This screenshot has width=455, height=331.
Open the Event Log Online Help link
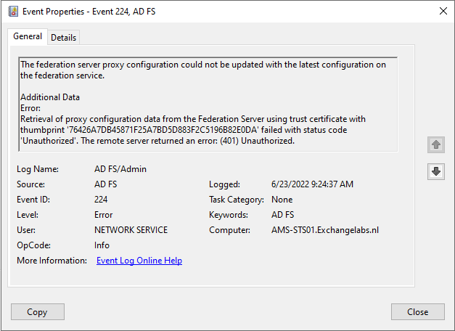click(x=139, y=261)
